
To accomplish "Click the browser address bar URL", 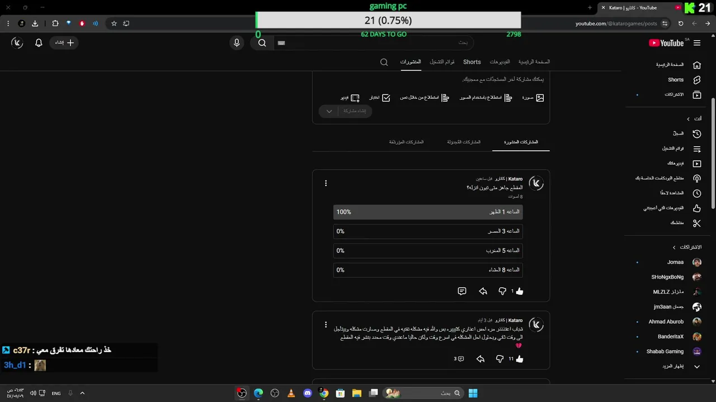I will pyautogui.click(x=616, y=23).
